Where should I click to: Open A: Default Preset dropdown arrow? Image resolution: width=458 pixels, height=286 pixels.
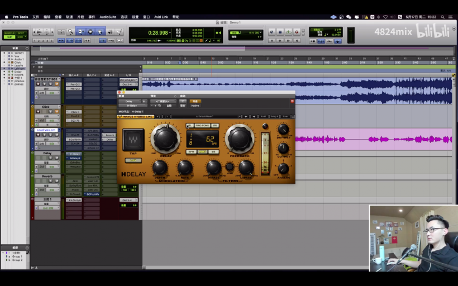240,117
